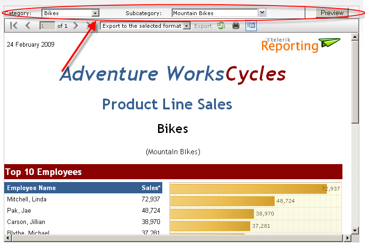Click the 'Product Line Sales' title
The width and height of the screenshot is (365, 249).
[167, 104]
